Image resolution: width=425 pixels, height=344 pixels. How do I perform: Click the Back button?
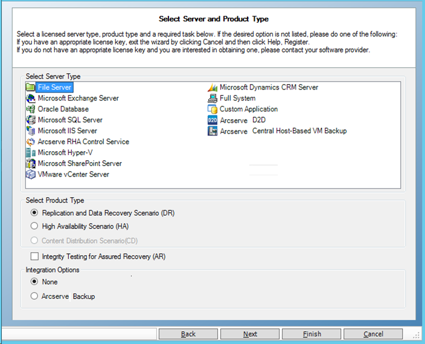tap(188, 334)
